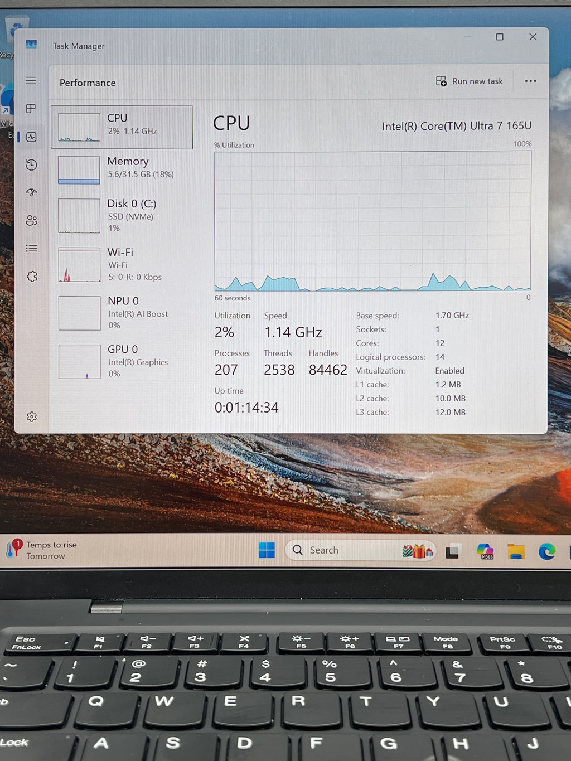The width and height of the screenshot is (571, 761).
Task: Select the Performance page icon in the sidebar
Action: (x=31, y=137)
